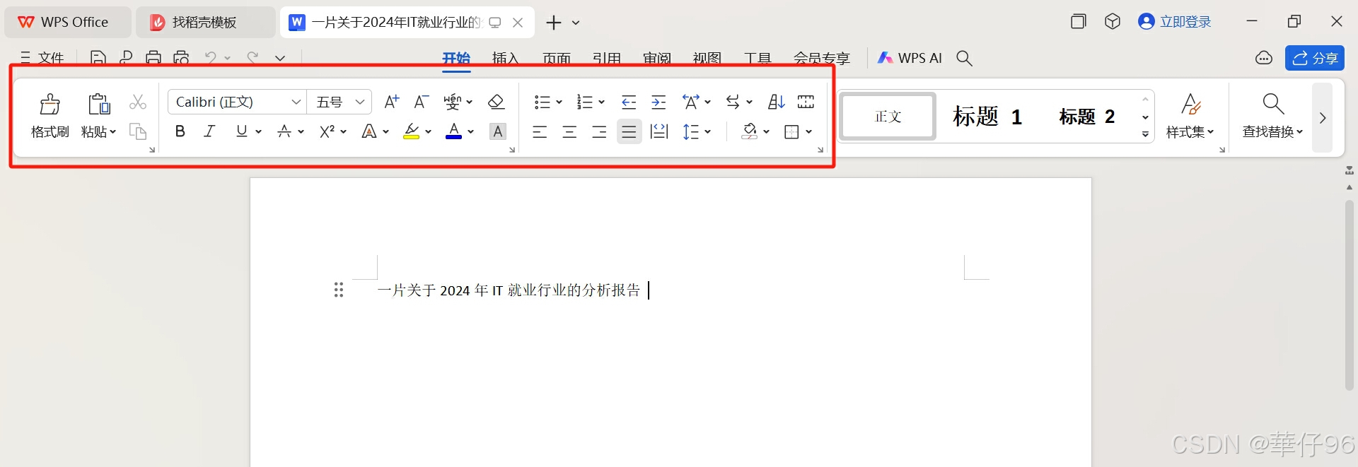
Task: Switch to the 页面 ribbon tab
Action: (x=557, y=59)
